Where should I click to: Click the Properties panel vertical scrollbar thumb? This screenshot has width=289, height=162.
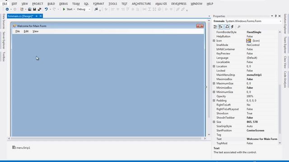tap(280, 109)
